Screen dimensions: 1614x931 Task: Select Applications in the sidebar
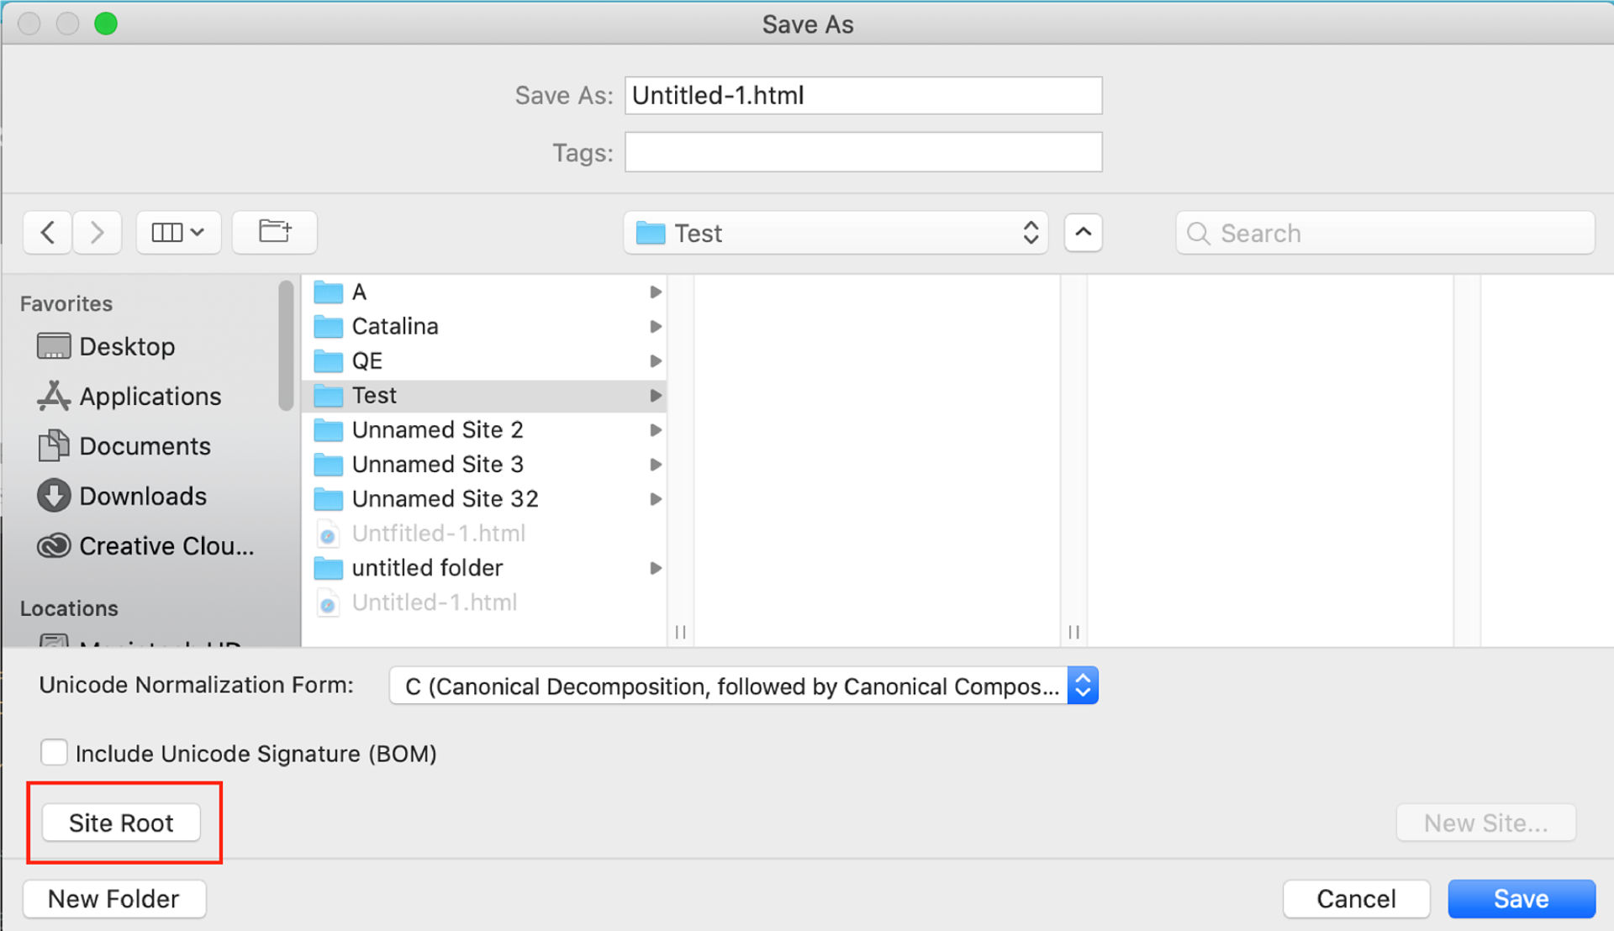pos(150,396)
